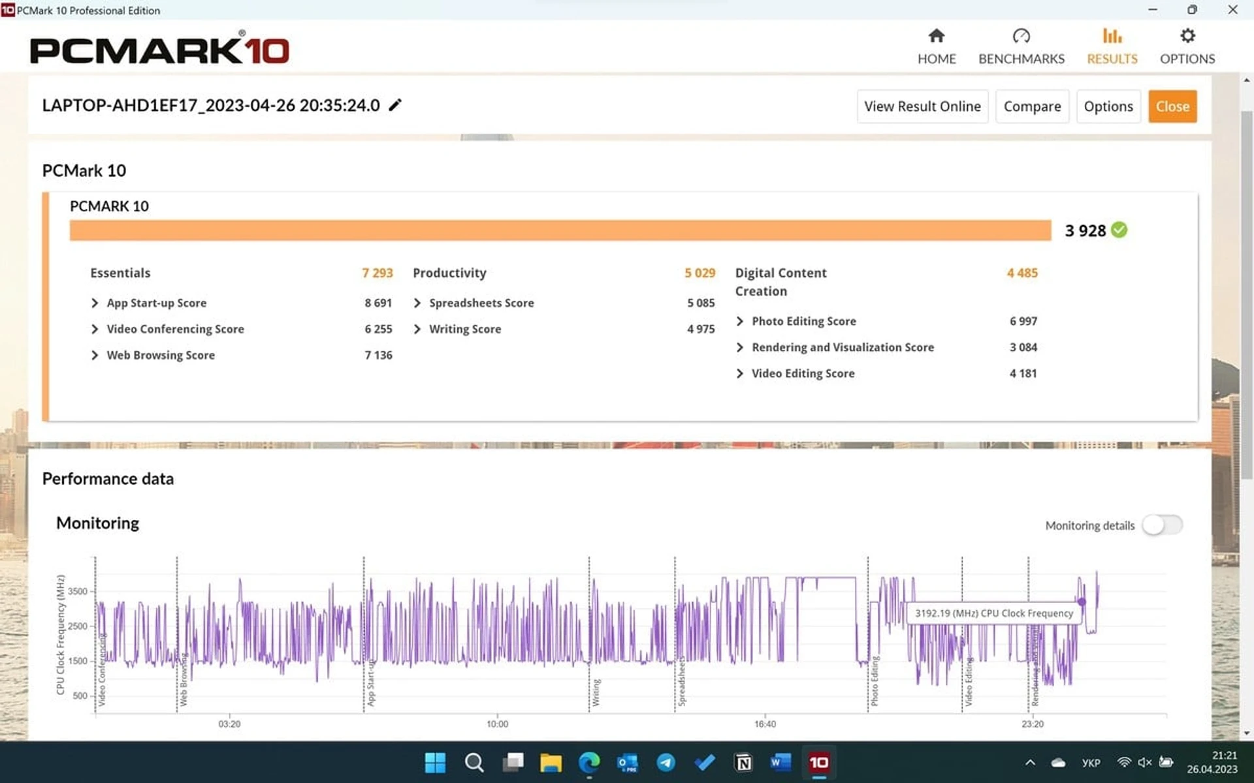Viewport: 1254px width, 783px height.
Task: Open Telegram from the taskbar
Action: tap(666, 762)
